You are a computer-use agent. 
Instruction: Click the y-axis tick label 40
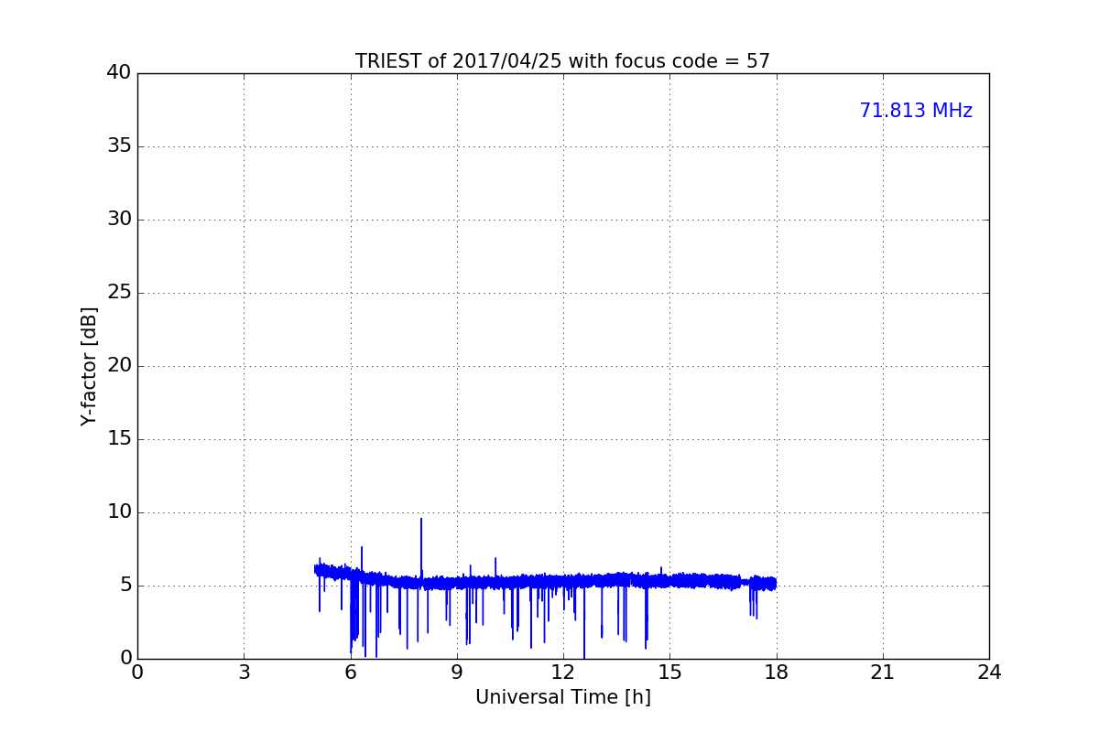click(119, 73)
